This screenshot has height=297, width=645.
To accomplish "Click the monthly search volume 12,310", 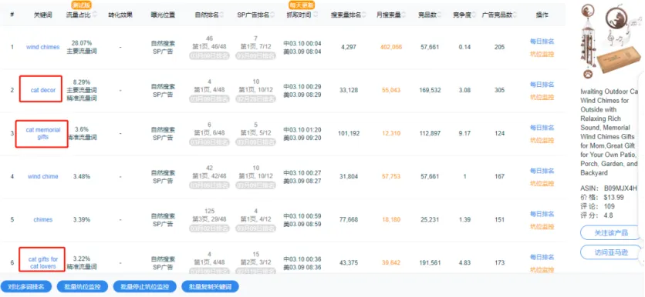I will pyautogui.click(x=391, y=133).
